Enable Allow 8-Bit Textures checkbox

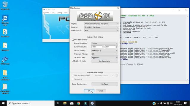(x=73, y=40)
